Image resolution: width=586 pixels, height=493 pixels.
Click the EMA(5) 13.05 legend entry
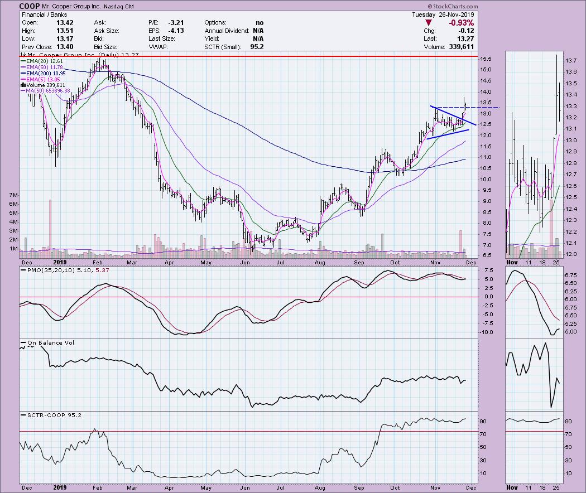[x=40, y=80]
